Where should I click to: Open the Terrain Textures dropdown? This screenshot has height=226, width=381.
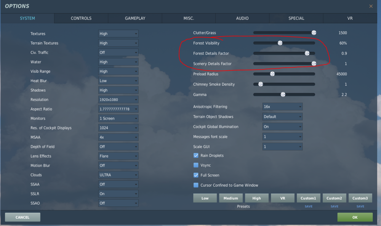click(118, 43)
